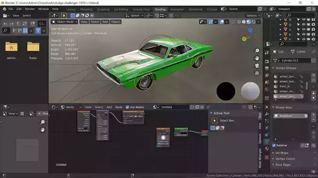Screen dimensions: 318x178
Task: Click New image button in image editor
Action: [x=43, y=113]
